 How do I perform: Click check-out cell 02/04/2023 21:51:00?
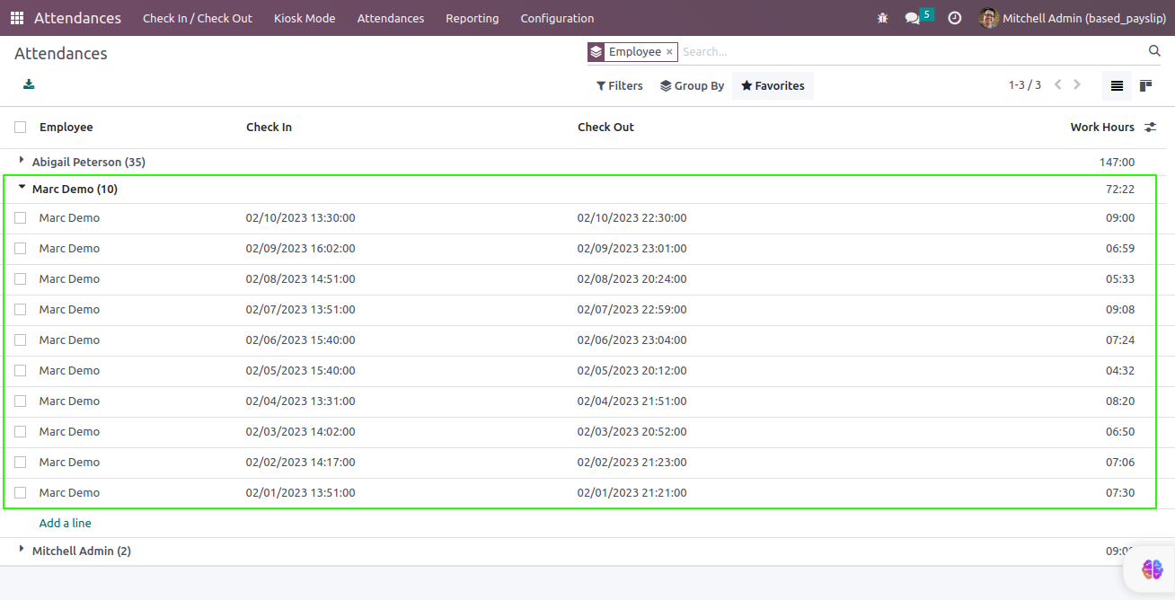coord(632,401)
